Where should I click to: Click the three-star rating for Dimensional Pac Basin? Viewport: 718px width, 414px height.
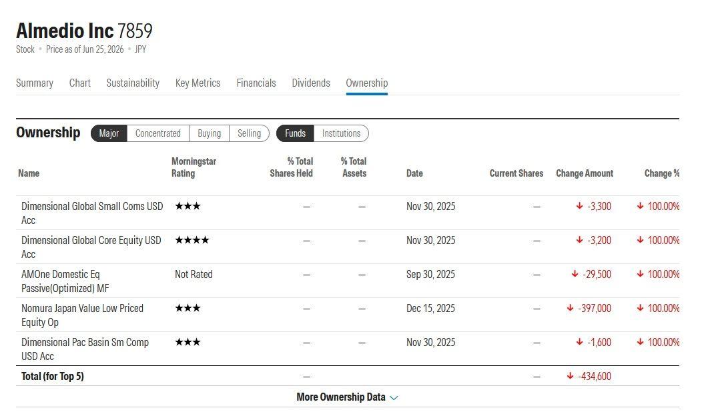point(188,342)
